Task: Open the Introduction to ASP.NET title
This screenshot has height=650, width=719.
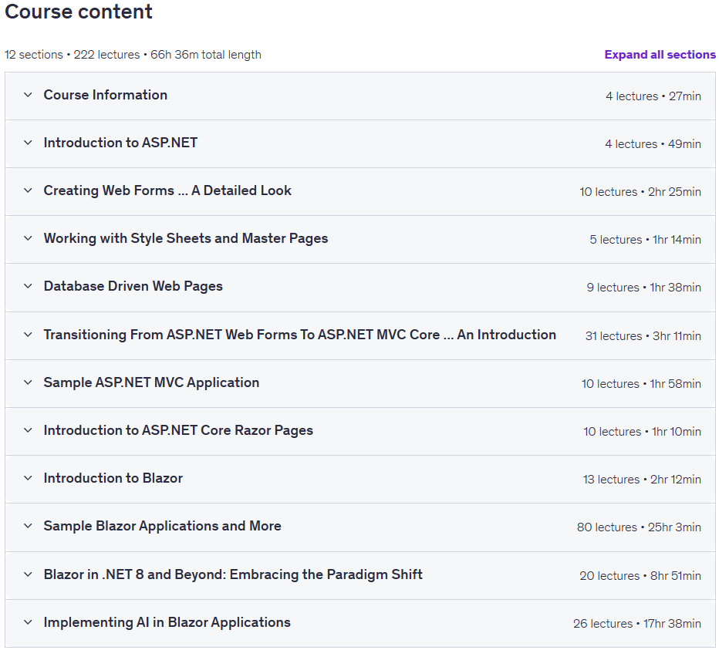Action: tap(120, 143)
